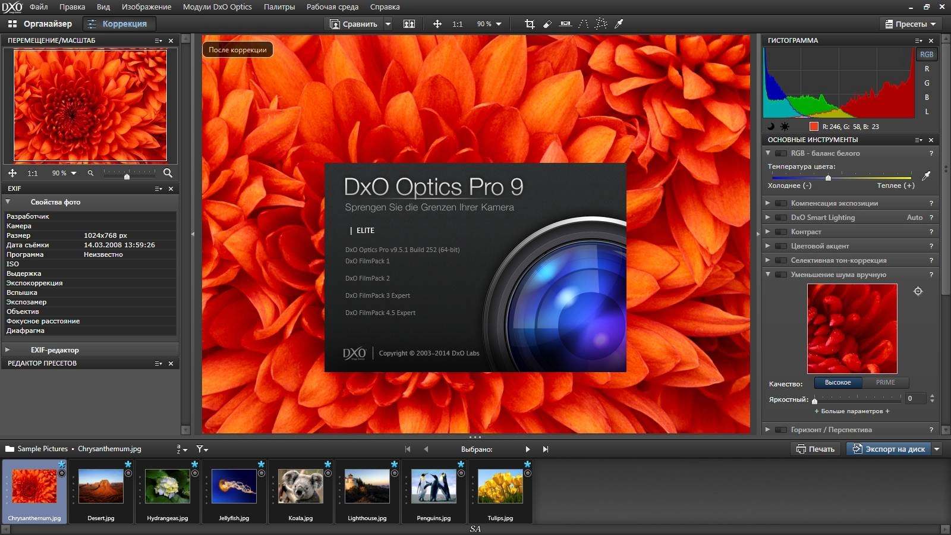Click the Яркостный value stepper arrows
951x535 pixels.
932,399
